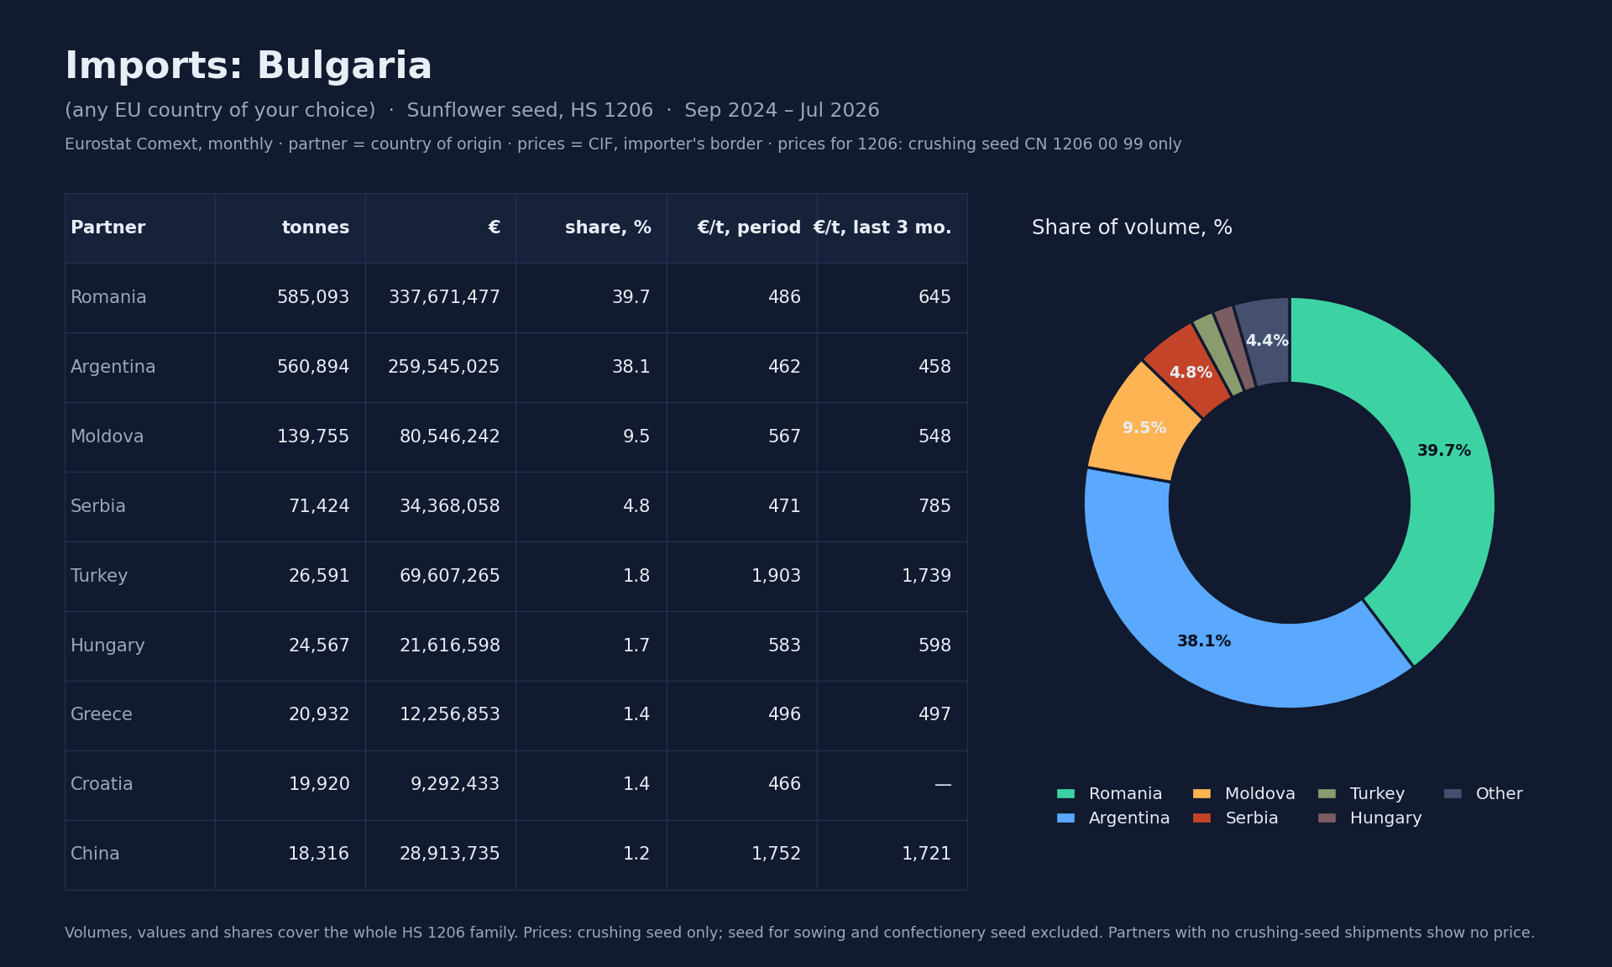Click Romania tonnes value 585,093
1612x967 pixels.
(313, 298)
